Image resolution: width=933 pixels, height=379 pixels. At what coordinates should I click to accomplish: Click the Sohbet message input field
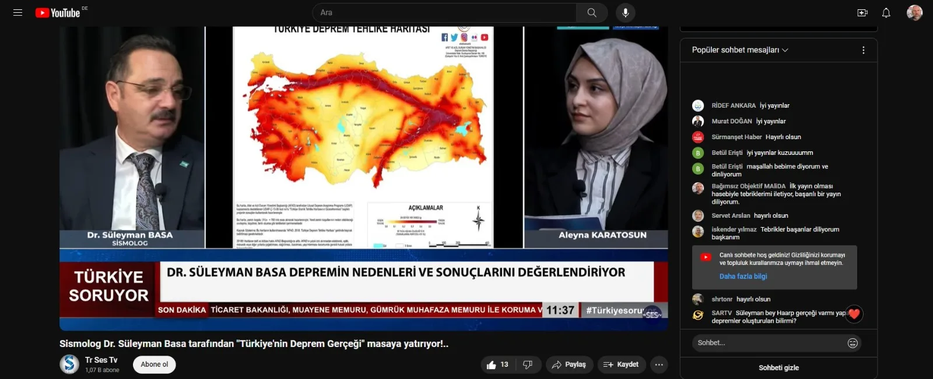(x=769, y=343)
